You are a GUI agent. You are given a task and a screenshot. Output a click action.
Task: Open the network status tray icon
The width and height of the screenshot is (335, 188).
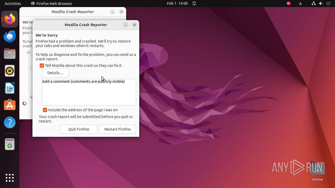pos(314,3)
